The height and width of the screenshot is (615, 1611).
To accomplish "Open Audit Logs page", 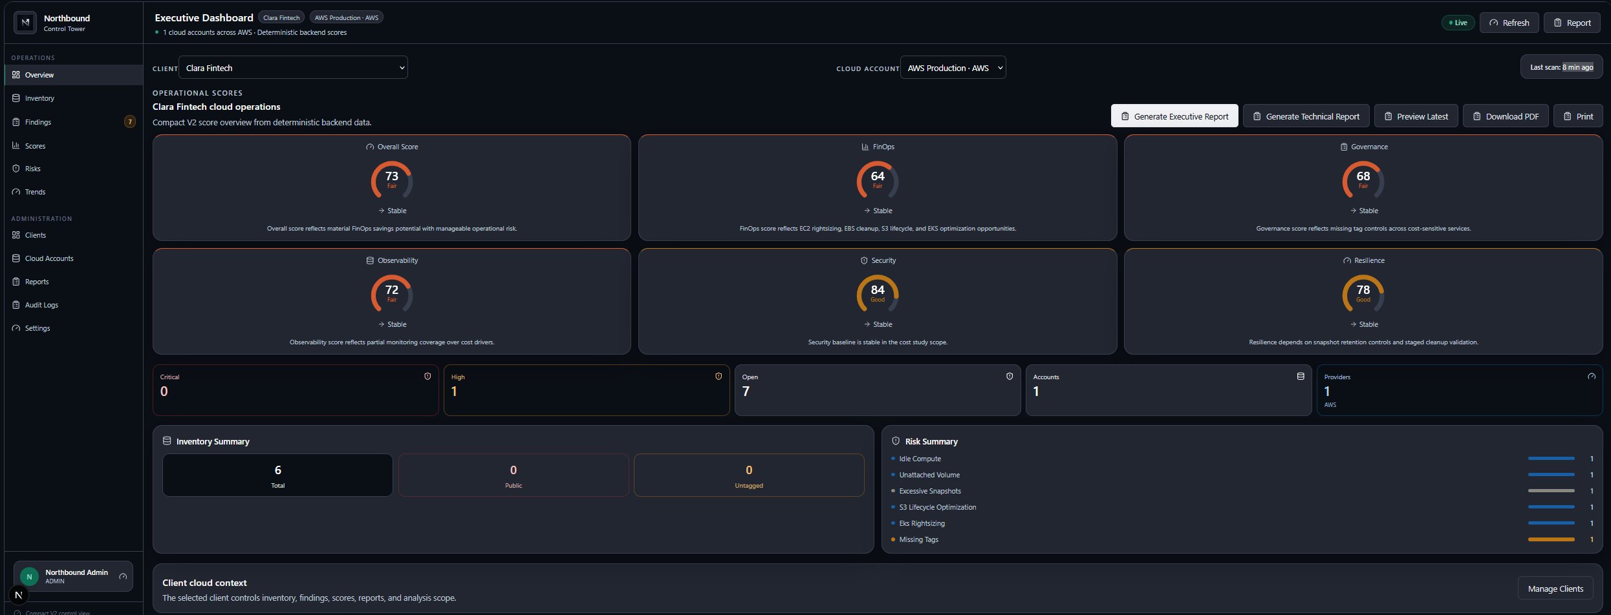I will pyautogui.click(x=73, y=305).
